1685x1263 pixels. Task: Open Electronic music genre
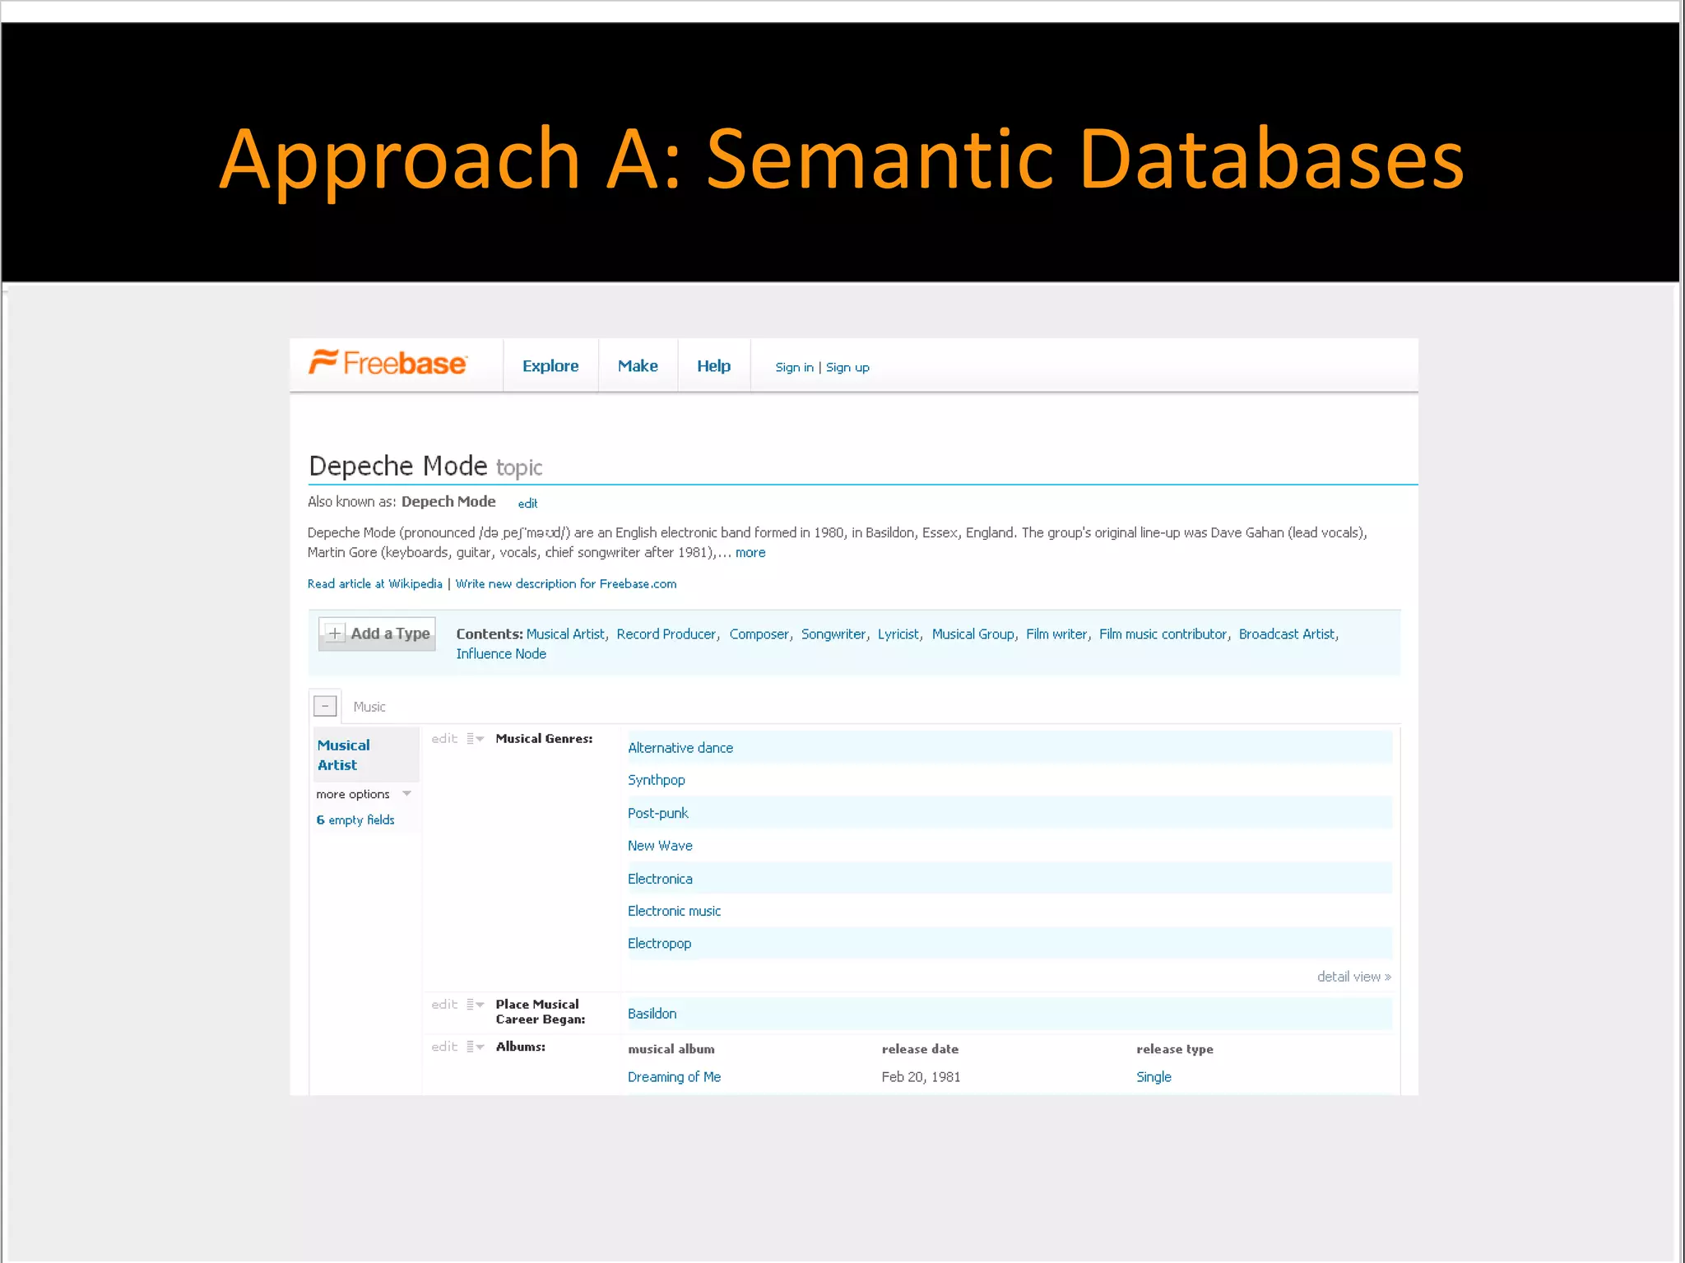pyautogui.click(x=674, y=911)
